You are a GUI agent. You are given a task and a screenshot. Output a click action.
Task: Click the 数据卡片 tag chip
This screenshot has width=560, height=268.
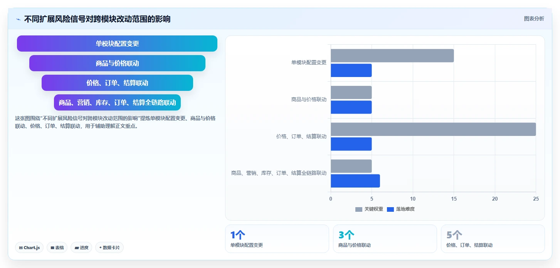[109, 248]
